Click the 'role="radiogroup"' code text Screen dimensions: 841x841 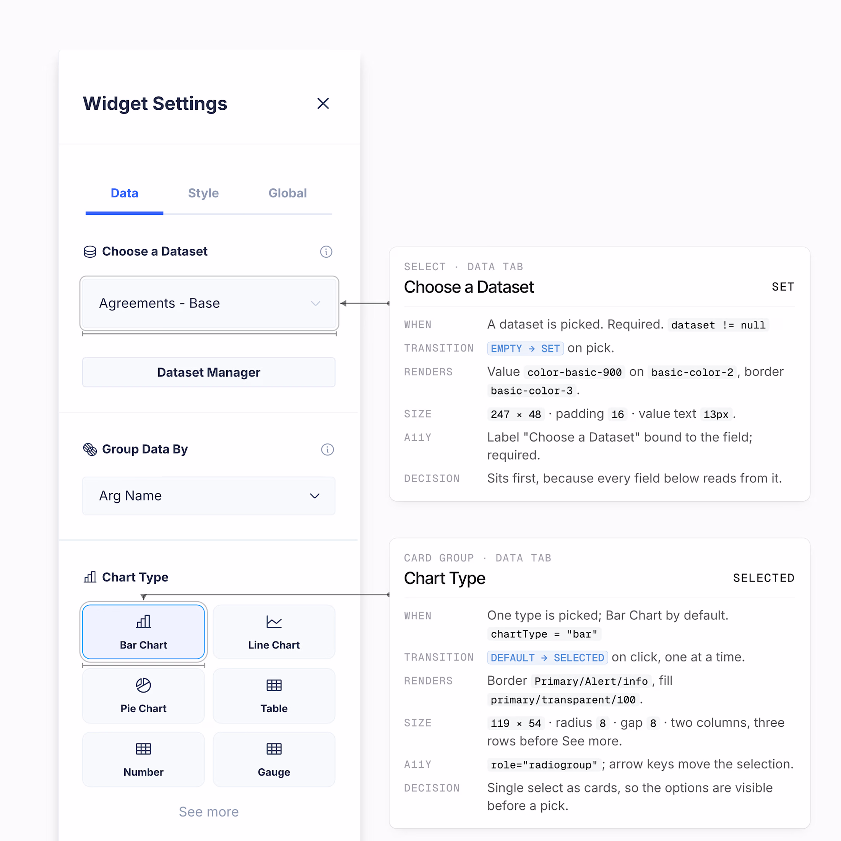tap(544, 765)
